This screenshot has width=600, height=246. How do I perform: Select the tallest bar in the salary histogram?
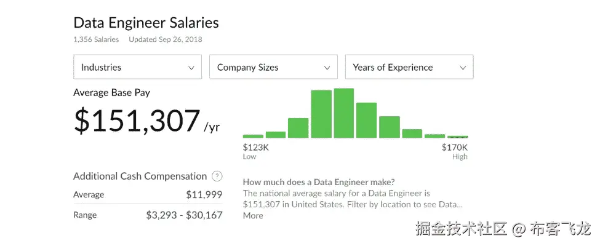coord(344,114)
